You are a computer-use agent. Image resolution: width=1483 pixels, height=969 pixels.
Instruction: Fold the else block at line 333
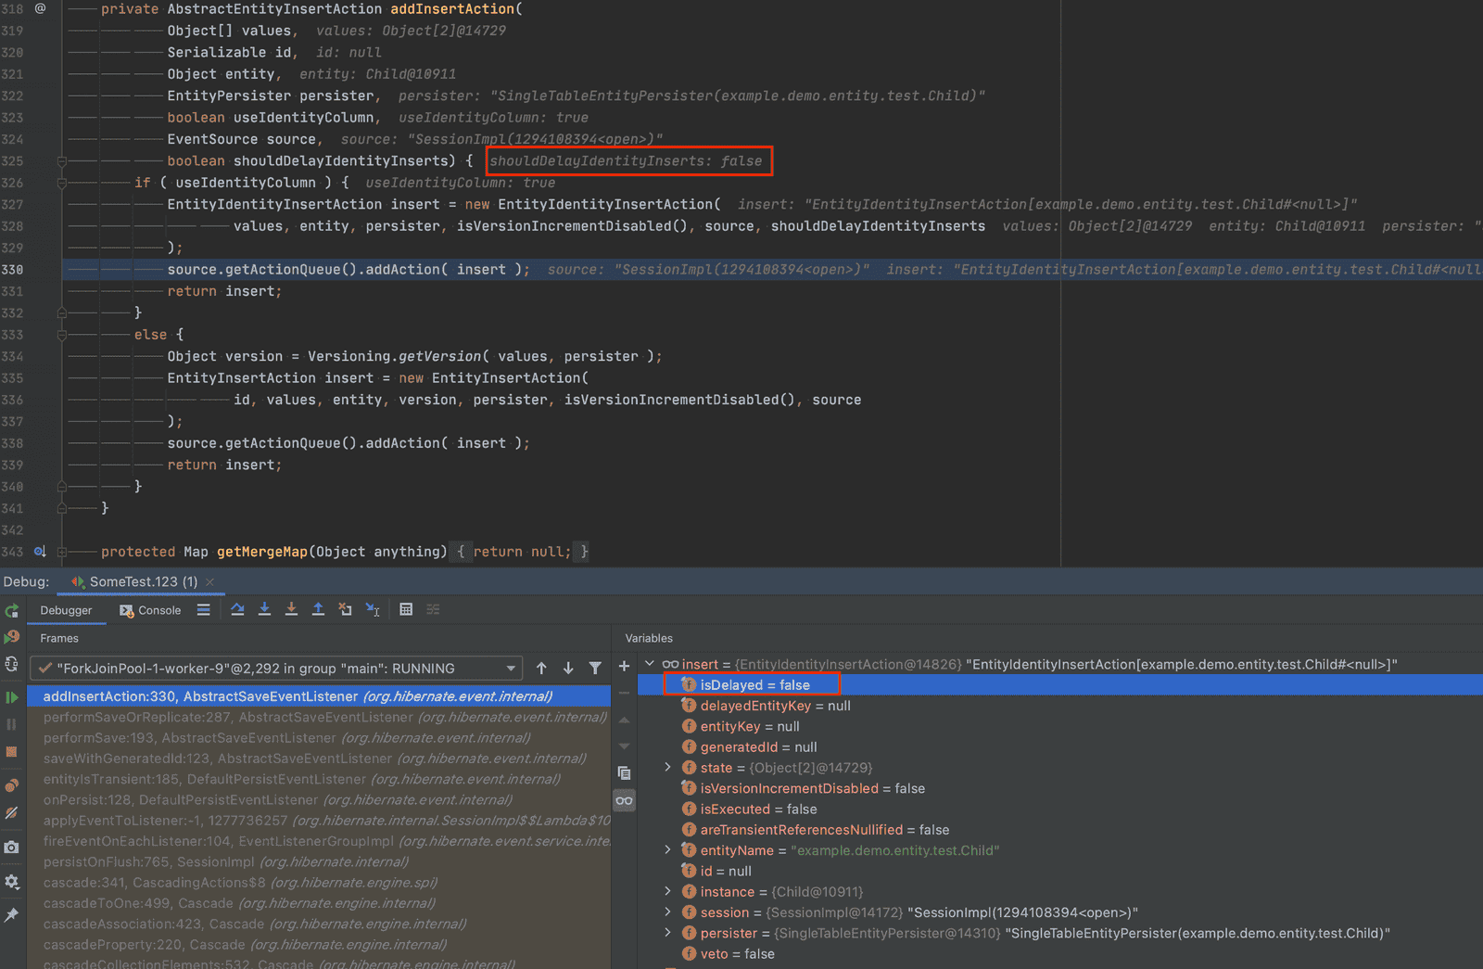[62, 335]
